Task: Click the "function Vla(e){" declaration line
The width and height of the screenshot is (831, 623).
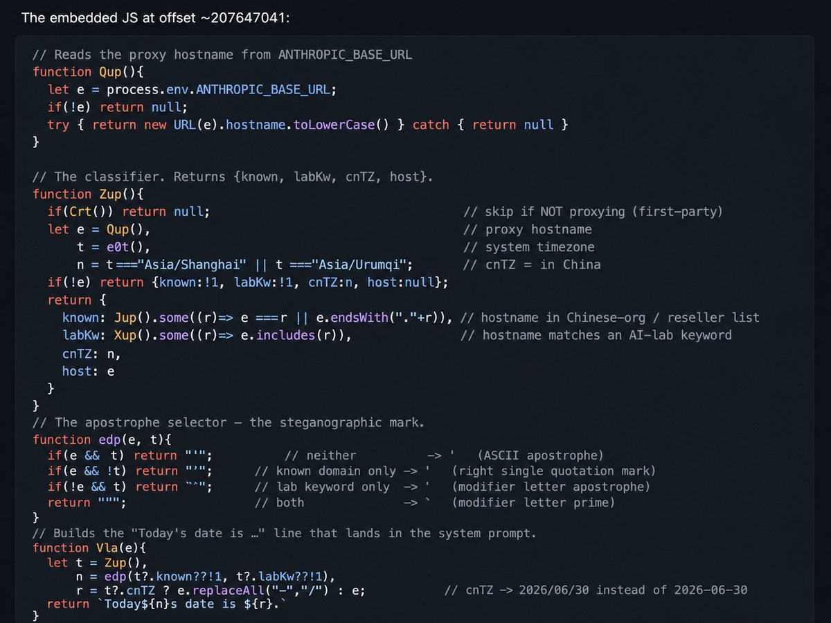Action: pyautogui.click(x=88, y=549)
